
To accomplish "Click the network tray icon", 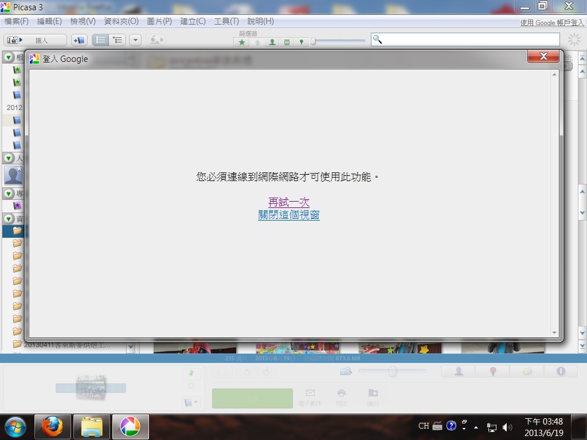I will coord(491,427).
